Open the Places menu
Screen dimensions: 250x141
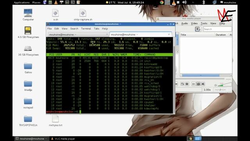36,2
